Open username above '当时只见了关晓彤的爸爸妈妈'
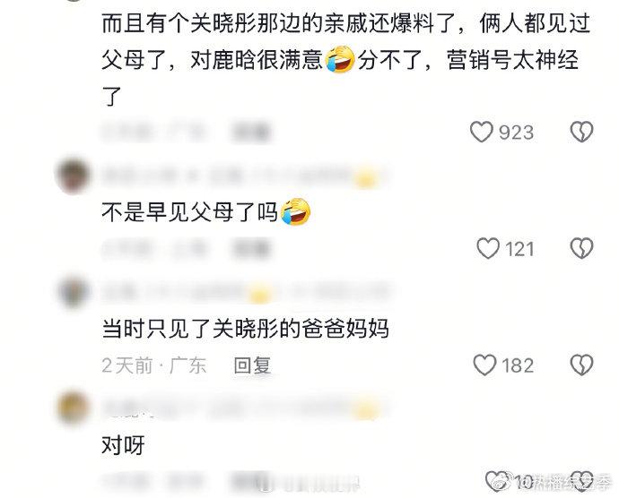619x498 pixels. pyautogui.click(x=245, y=293)
